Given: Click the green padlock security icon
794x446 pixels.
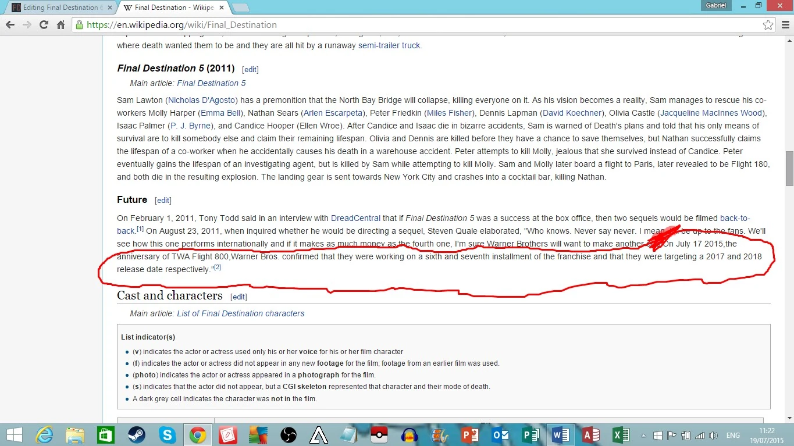Looking at the screenshot, I should click(x=79, y=25).
